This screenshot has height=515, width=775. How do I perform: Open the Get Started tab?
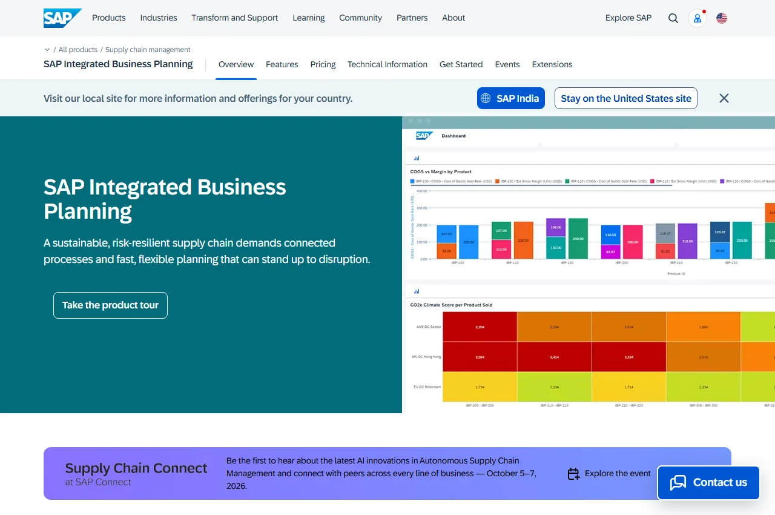click(x=461, y=64)
